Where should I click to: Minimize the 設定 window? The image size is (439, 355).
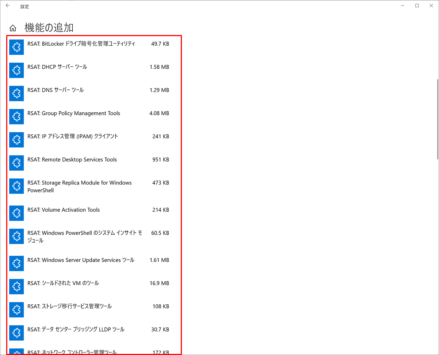(x=402, y=6)
